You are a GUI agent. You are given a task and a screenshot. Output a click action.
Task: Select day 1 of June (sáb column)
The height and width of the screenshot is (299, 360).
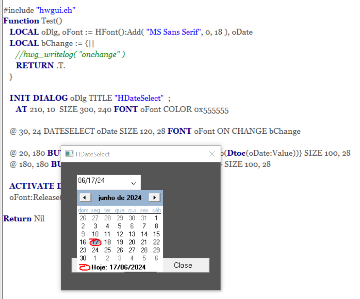156,218
